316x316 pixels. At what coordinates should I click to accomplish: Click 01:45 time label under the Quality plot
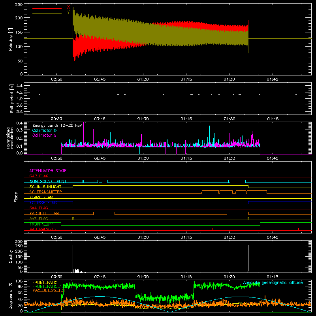point(273,277)
